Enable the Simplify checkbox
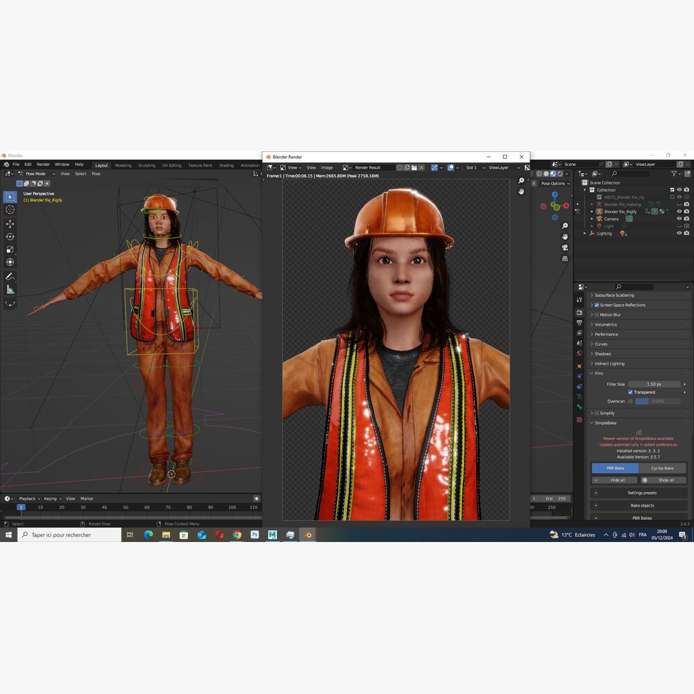Image resolution: width=694 pixels, height=694 pixels. (x=597, y=413)
